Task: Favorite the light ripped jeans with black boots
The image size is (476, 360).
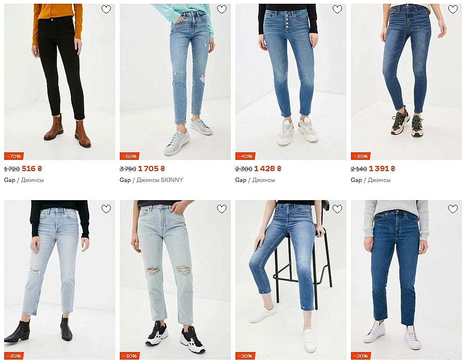Action: [x=106, y=209]
